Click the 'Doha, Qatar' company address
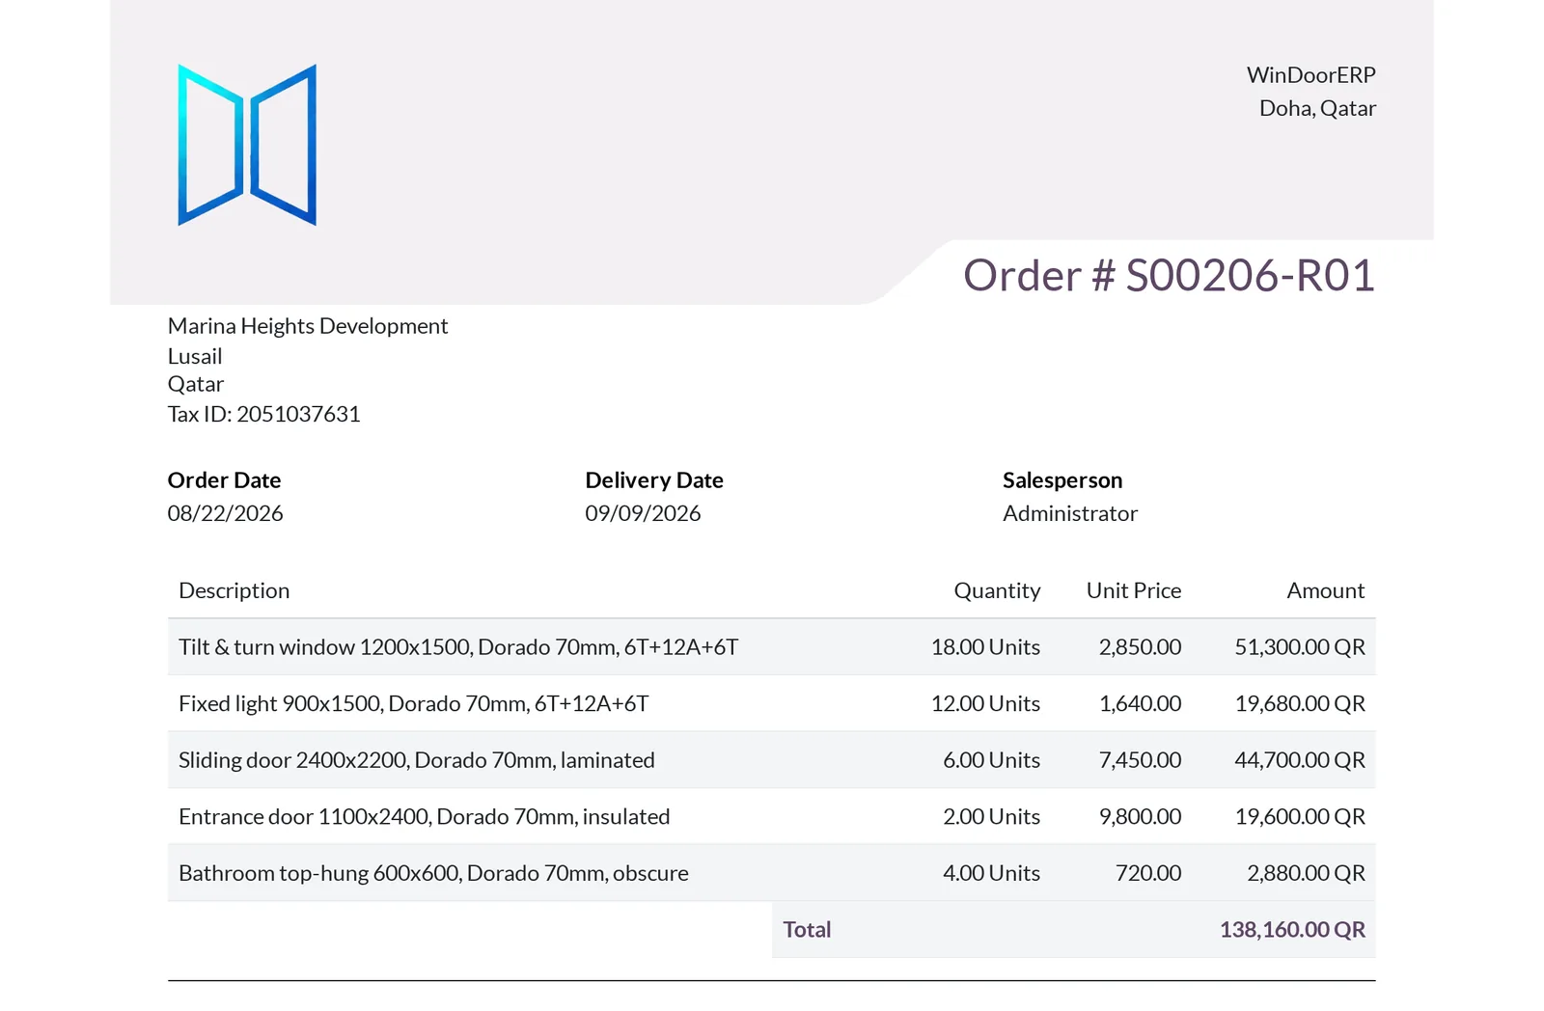The width and height of the screenshot is (1544, 1011). (1317, 108)
